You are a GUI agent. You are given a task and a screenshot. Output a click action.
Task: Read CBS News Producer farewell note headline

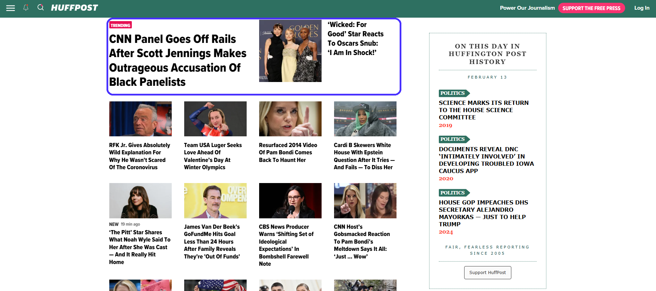click(x=286, y=245)
